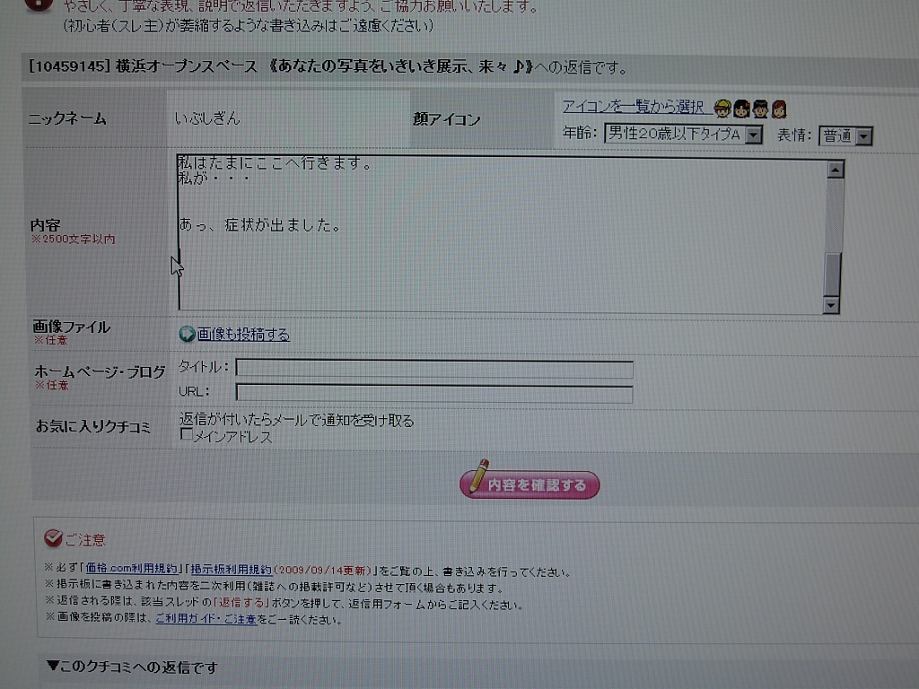Open the ご利用ガイド・ご注意 link
Viewport: 919px width, 689px height.
pos(206,619)
